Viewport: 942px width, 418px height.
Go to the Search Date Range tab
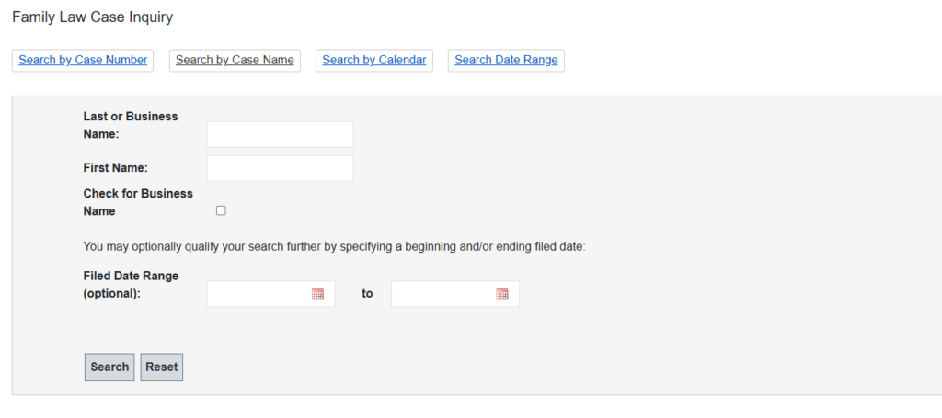(x=506, y=60)
